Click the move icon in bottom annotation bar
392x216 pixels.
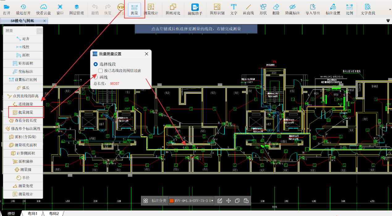tap(229, 201)
